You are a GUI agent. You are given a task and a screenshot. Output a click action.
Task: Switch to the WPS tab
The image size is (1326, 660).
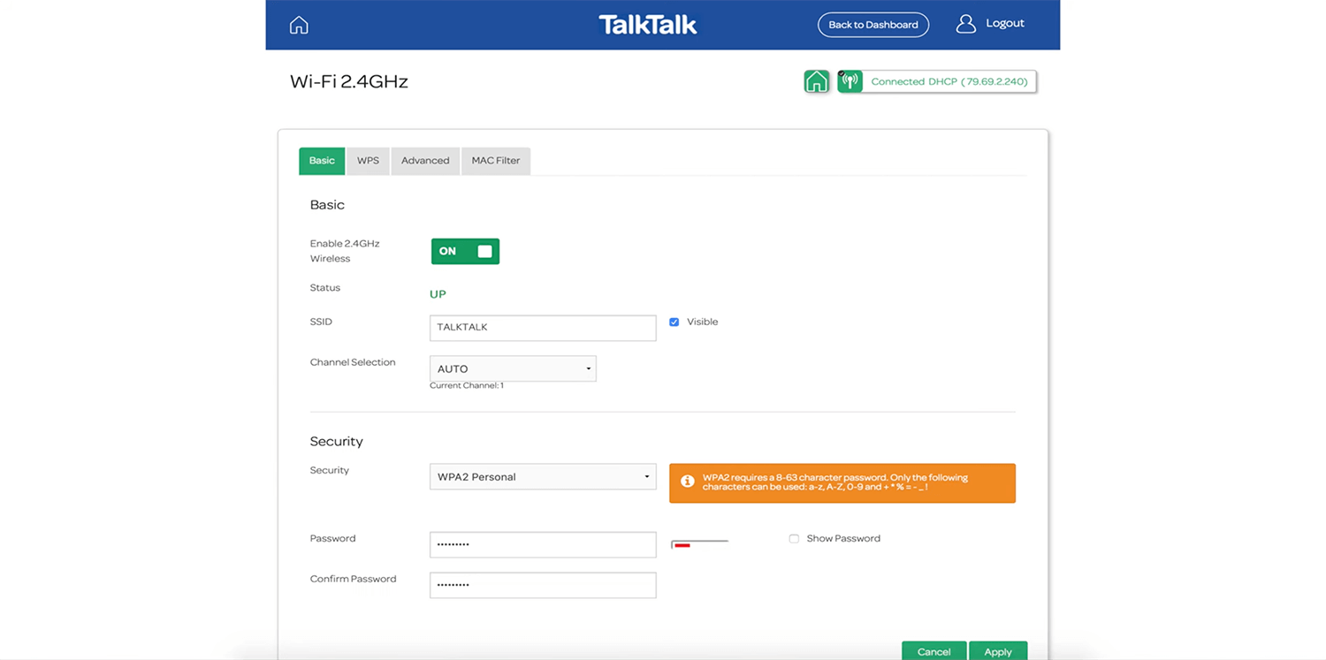[x=368, y=161]
